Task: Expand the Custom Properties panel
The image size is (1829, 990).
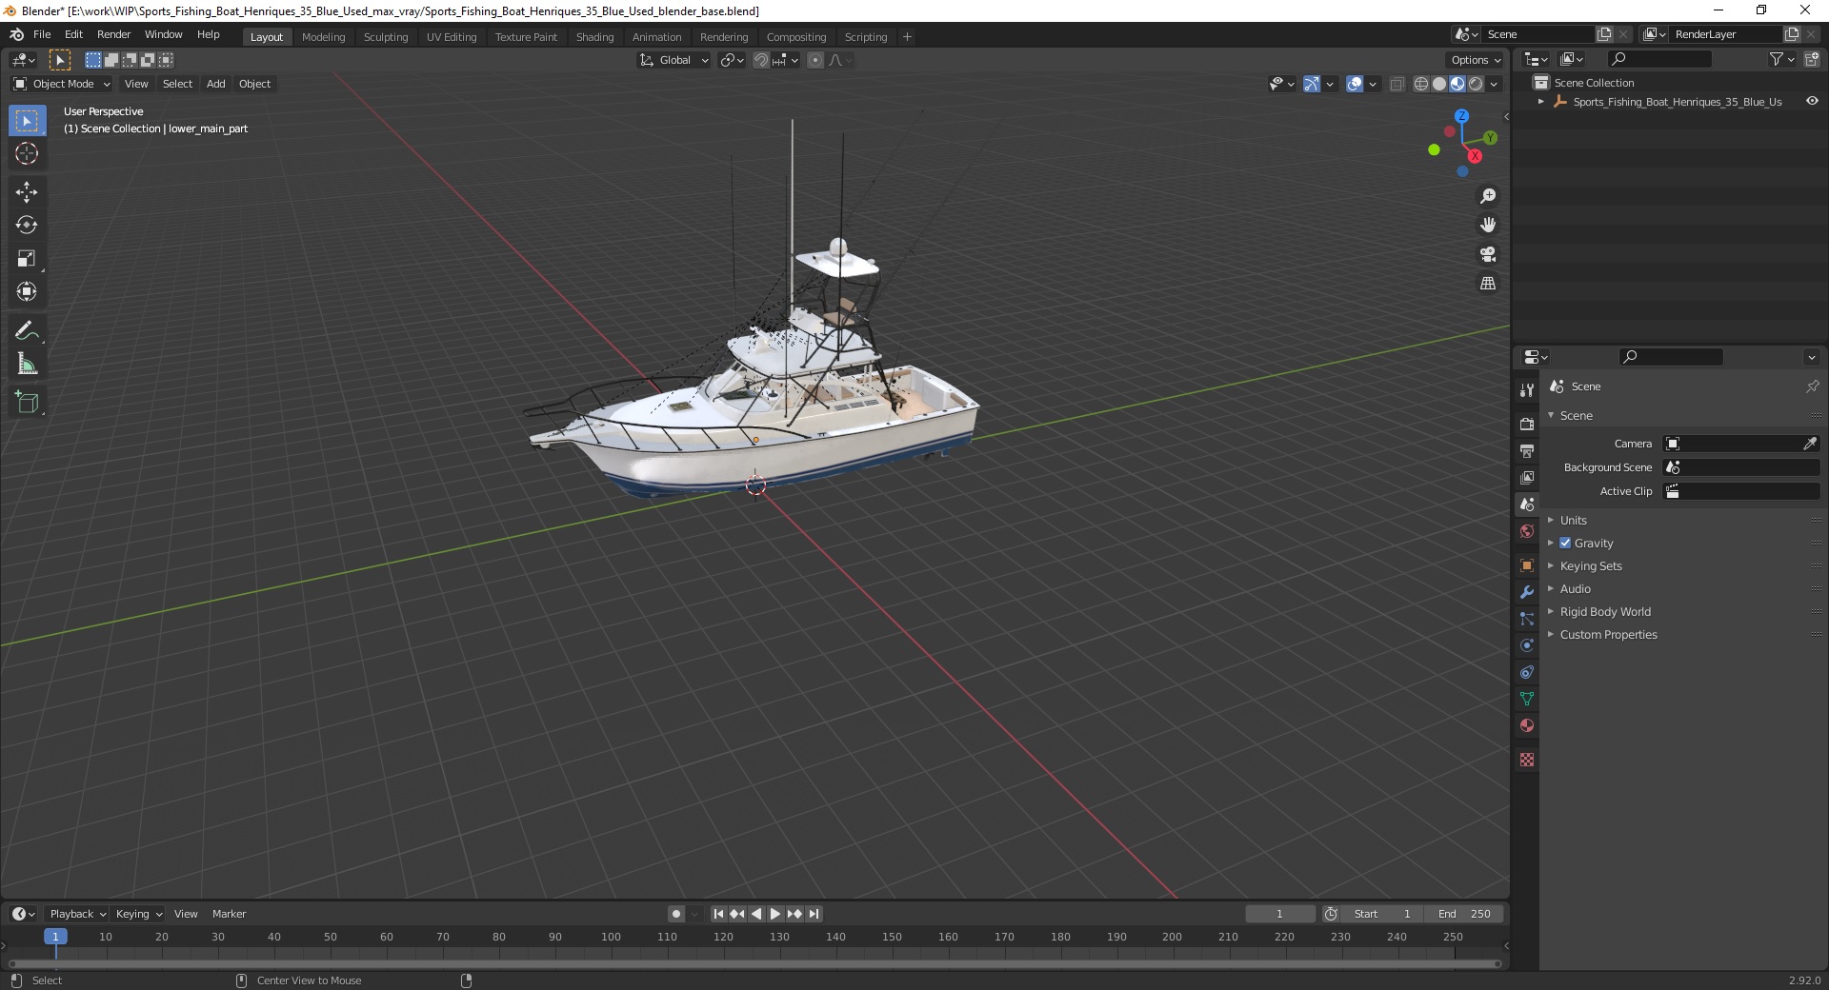Action: (x=1608, y=634)
